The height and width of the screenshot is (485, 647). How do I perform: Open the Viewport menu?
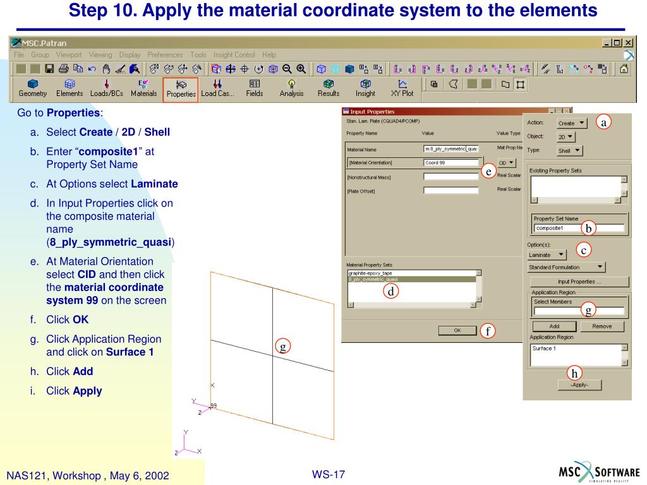point(68,54)
